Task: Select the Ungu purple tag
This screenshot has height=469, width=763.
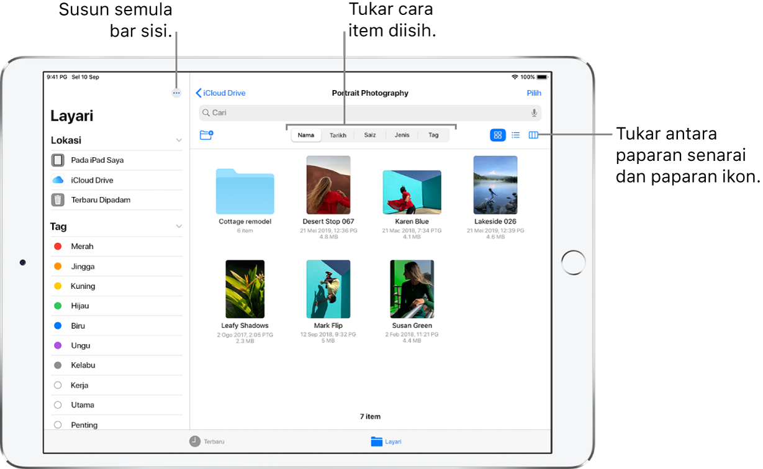Action: tap(117, 345)
